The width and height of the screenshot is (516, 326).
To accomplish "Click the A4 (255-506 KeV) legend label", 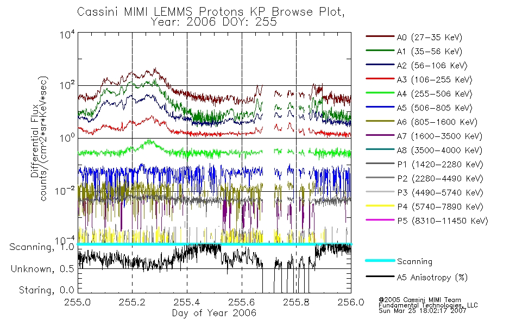I will coord(435,94).
